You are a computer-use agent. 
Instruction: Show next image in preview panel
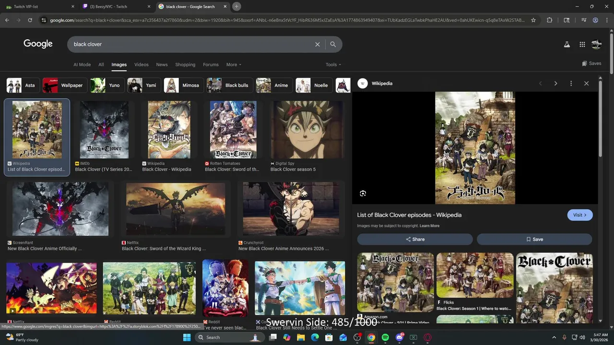pos(555,83)
